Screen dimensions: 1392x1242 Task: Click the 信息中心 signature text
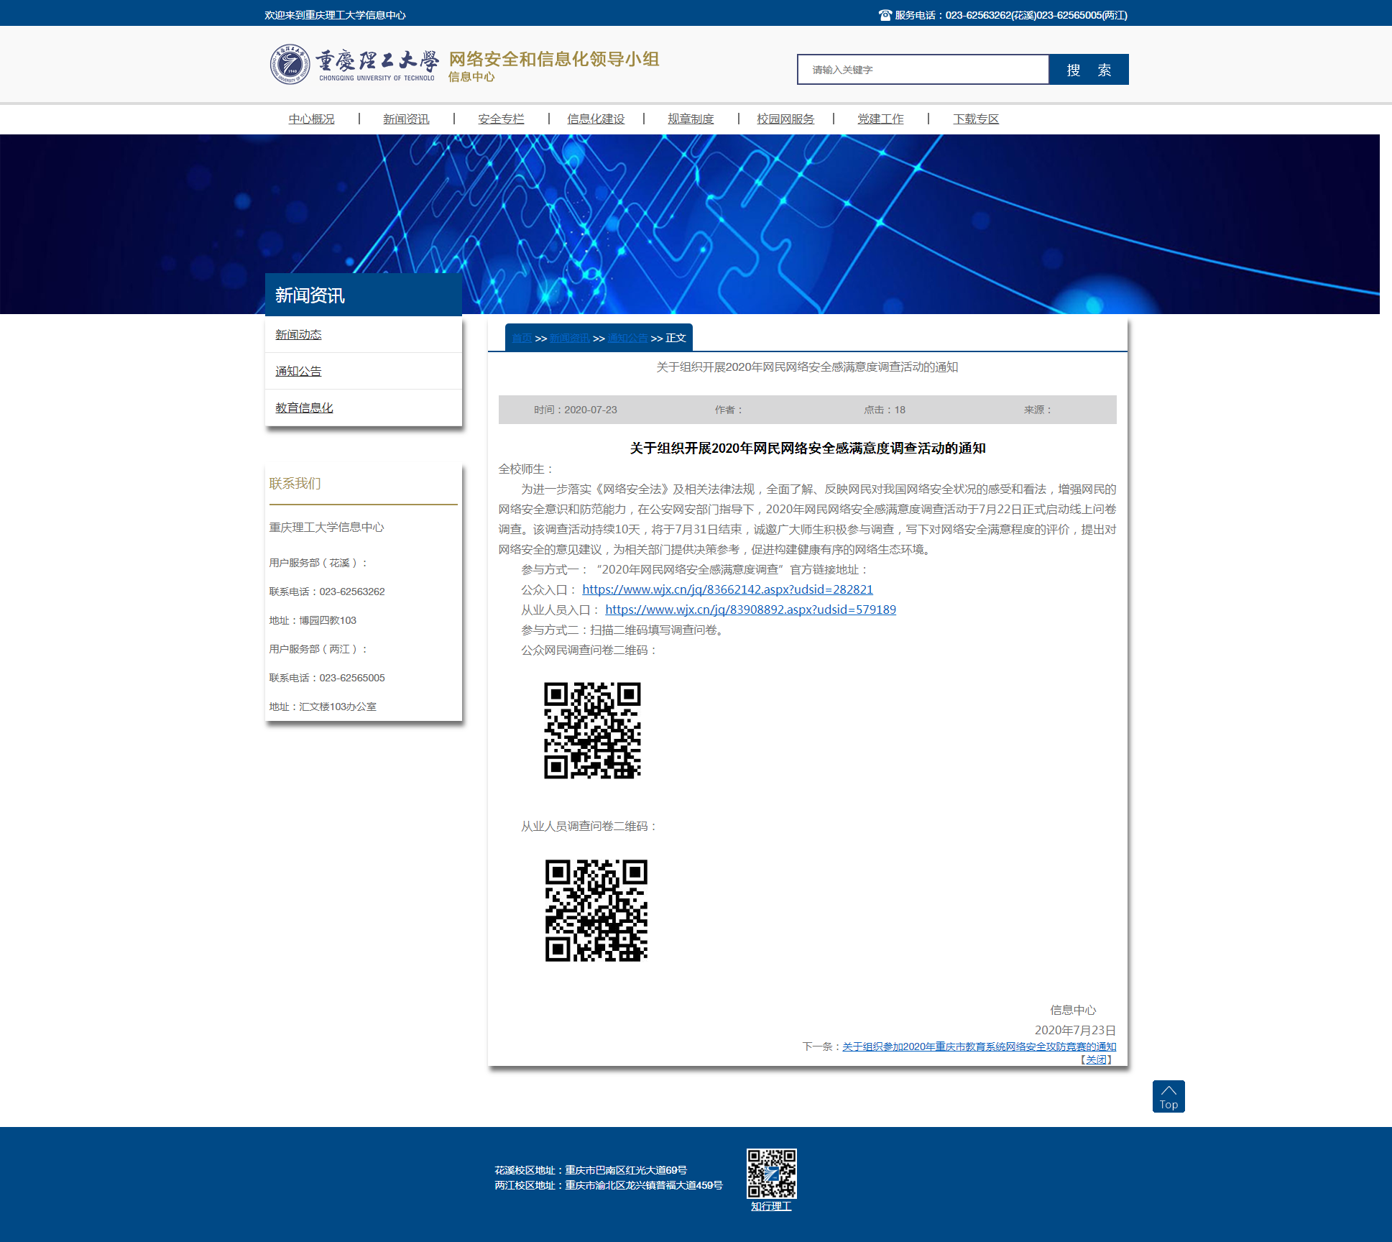(x=1073, y=1010)
